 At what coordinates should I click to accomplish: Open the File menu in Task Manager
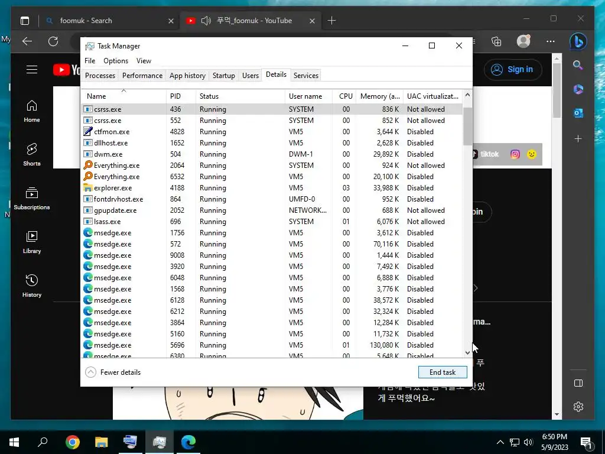(90, 61)
